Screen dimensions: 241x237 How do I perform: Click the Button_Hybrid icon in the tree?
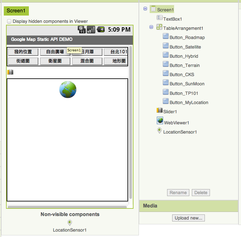click(x=166, y=55)
